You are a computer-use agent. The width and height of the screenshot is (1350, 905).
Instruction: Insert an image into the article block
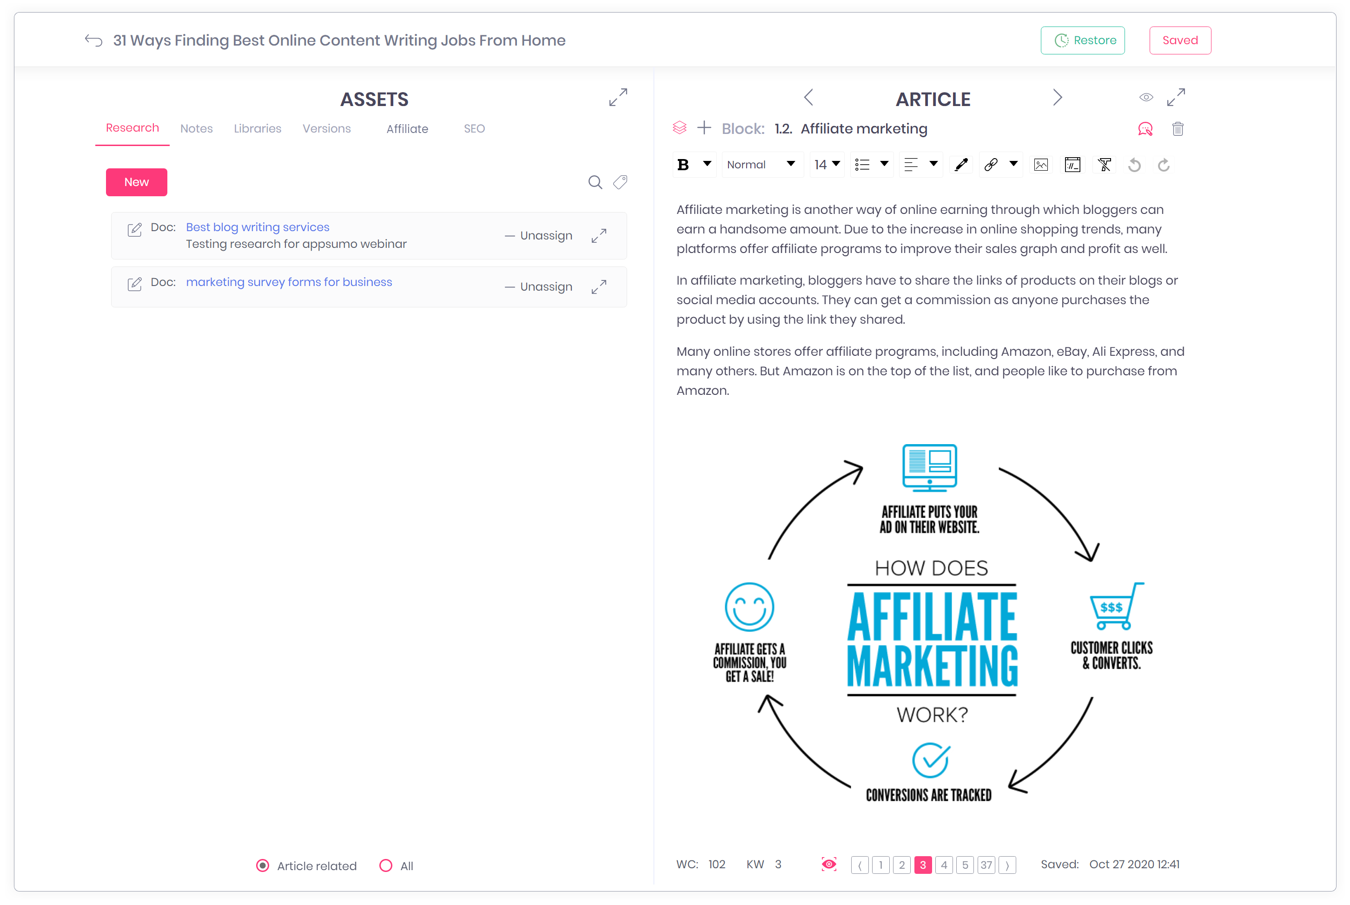(x=1041, y=165)
